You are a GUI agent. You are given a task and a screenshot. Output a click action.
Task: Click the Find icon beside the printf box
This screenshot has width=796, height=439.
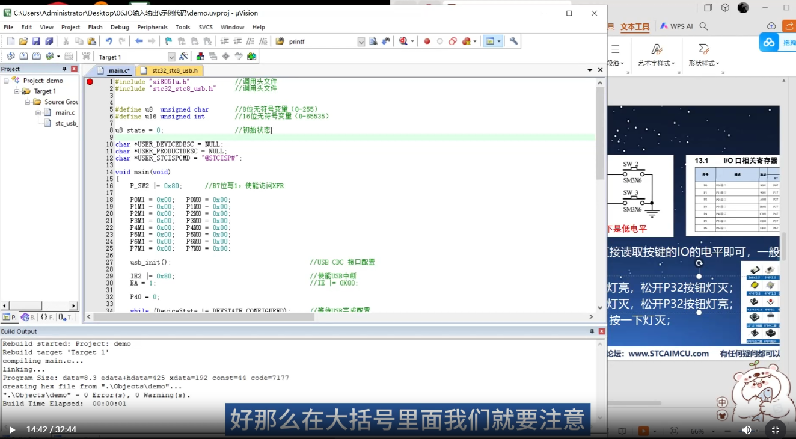373,41
